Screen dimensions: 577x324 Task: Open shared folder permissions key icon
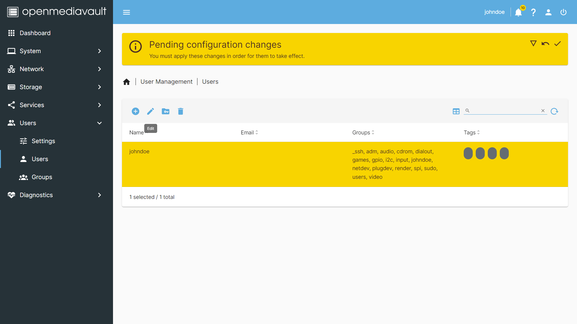point(166,111)
